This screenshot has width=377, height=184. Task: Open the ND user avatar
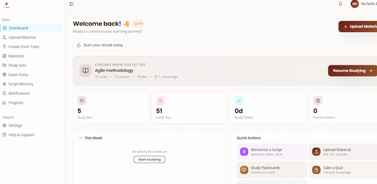pos(355,4)
